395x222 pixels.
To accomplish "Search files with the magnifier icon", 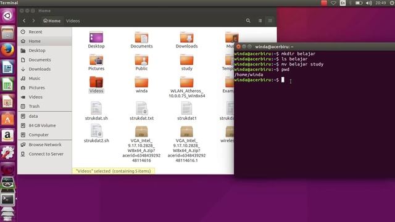I will click(248, 21).
